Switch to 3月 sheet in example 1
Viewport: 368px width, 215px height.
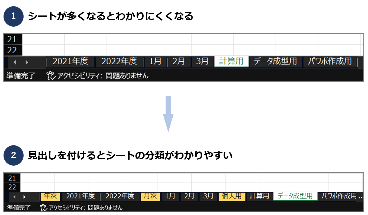[202, 61]
